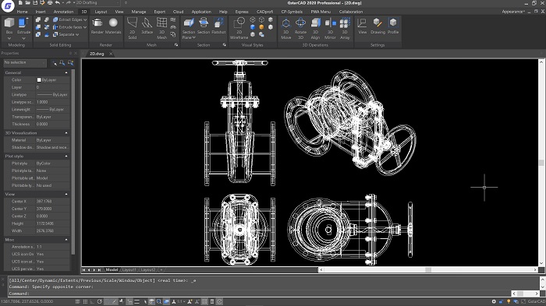Activate the 3D Align tool
Image resolution: width=546 pixels, height=306 pixels.
[x=315, y=28]
